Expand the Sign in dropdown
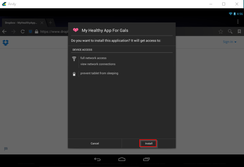Viewport: 244px width, 167px height. tap(229, 42)
